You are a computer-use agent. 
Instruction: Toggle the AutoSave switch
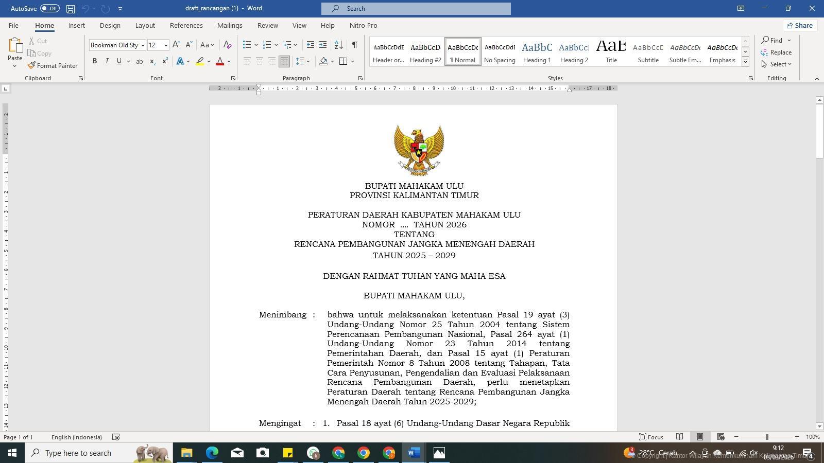coord(49,9)
